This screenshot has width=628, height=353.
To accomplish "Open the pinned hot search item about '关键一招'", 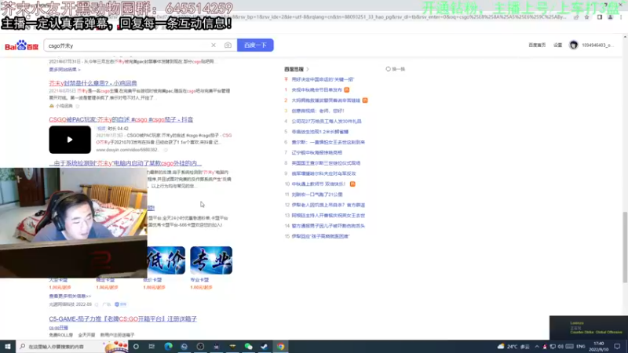I will click(x=323, y=79).
